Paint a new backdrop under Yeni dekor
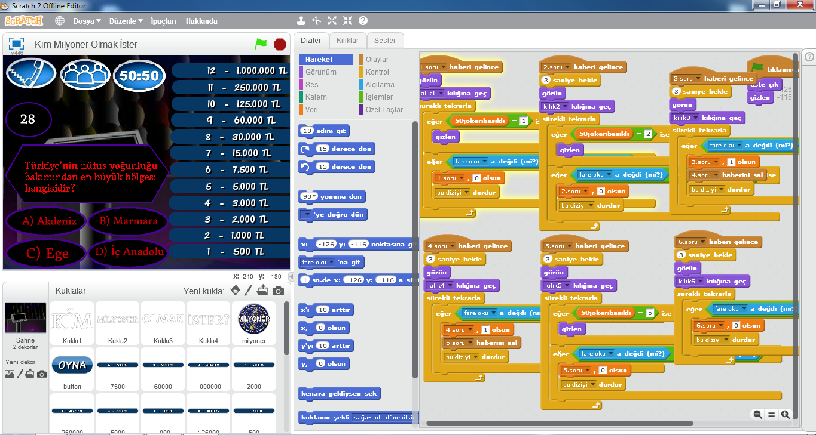Screen dimensions: 816x435 pyautogui.click(x=20, y=374)
